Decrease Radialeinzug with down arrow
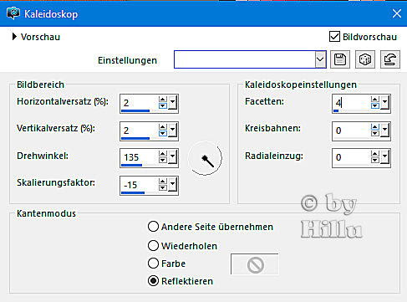The width and height of the screenshot is (407, 302). click(375, 160)
